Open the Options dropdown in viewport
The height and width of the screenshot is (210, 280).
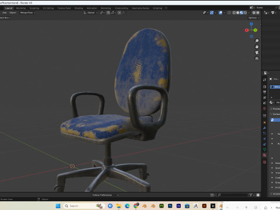pos(254,17)
